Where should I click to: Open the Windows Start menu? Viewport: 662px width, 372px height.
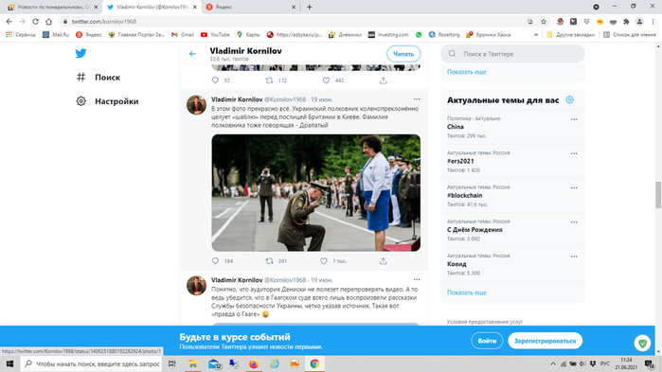click(9, 363)
